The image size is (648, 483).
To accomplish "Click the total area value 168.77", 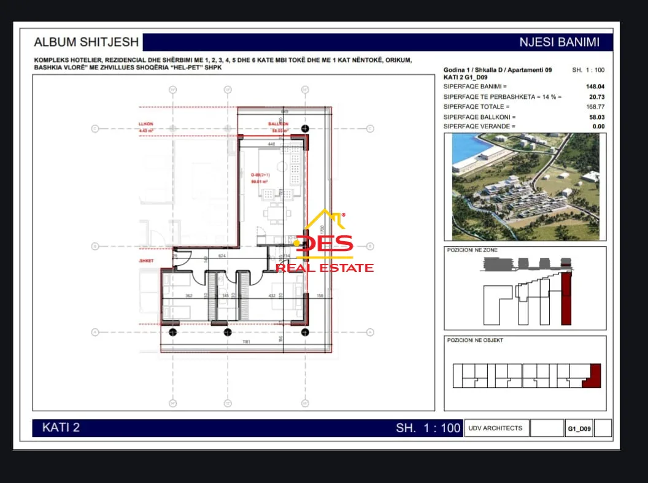I will (595, 107).
